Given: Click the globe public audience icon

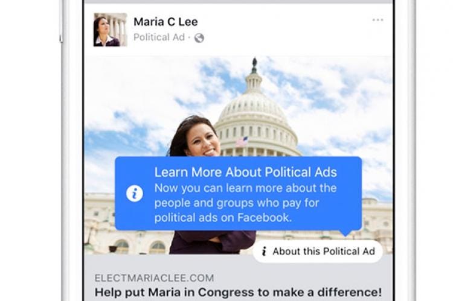Looking at the screenshot, I should click(x=199, y=38).
